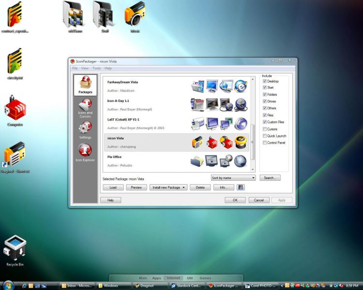Click the OK button
This screenshot has width=363, height=290.
pos(235,200)
